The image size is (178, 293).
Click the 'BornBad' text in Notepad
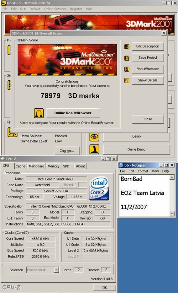[x=132, y=179]
